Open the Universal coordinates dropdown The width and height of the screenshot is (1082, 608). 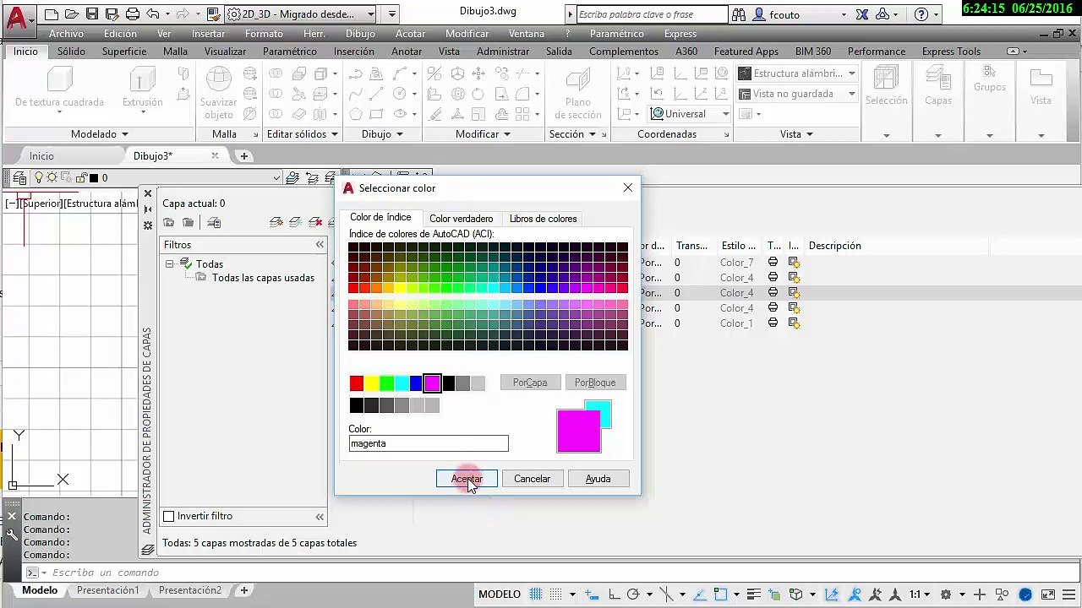tap(691, 114)
